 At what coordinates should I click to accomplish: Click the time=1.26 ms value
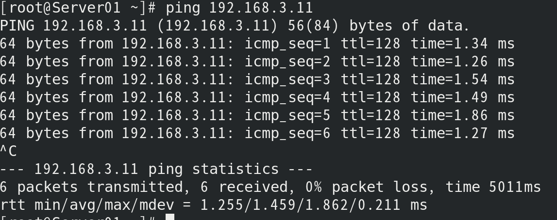coord(462,62)
